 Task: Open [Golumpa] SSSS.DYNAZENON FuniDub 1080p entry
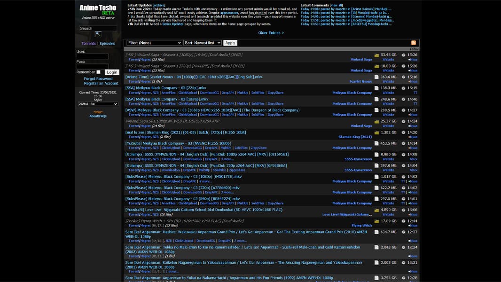click(207, 154)
